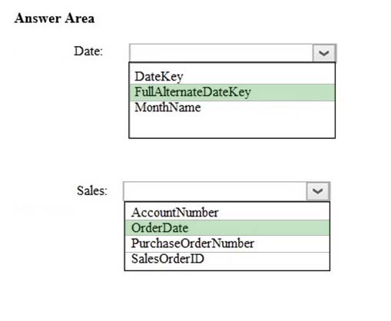The image size is (391, 321).
Task: Click empty space below MonthName option
Action: 232,126
